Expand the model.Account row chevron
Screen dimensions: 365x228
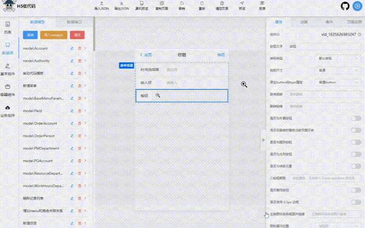click(x=85, y=49)
